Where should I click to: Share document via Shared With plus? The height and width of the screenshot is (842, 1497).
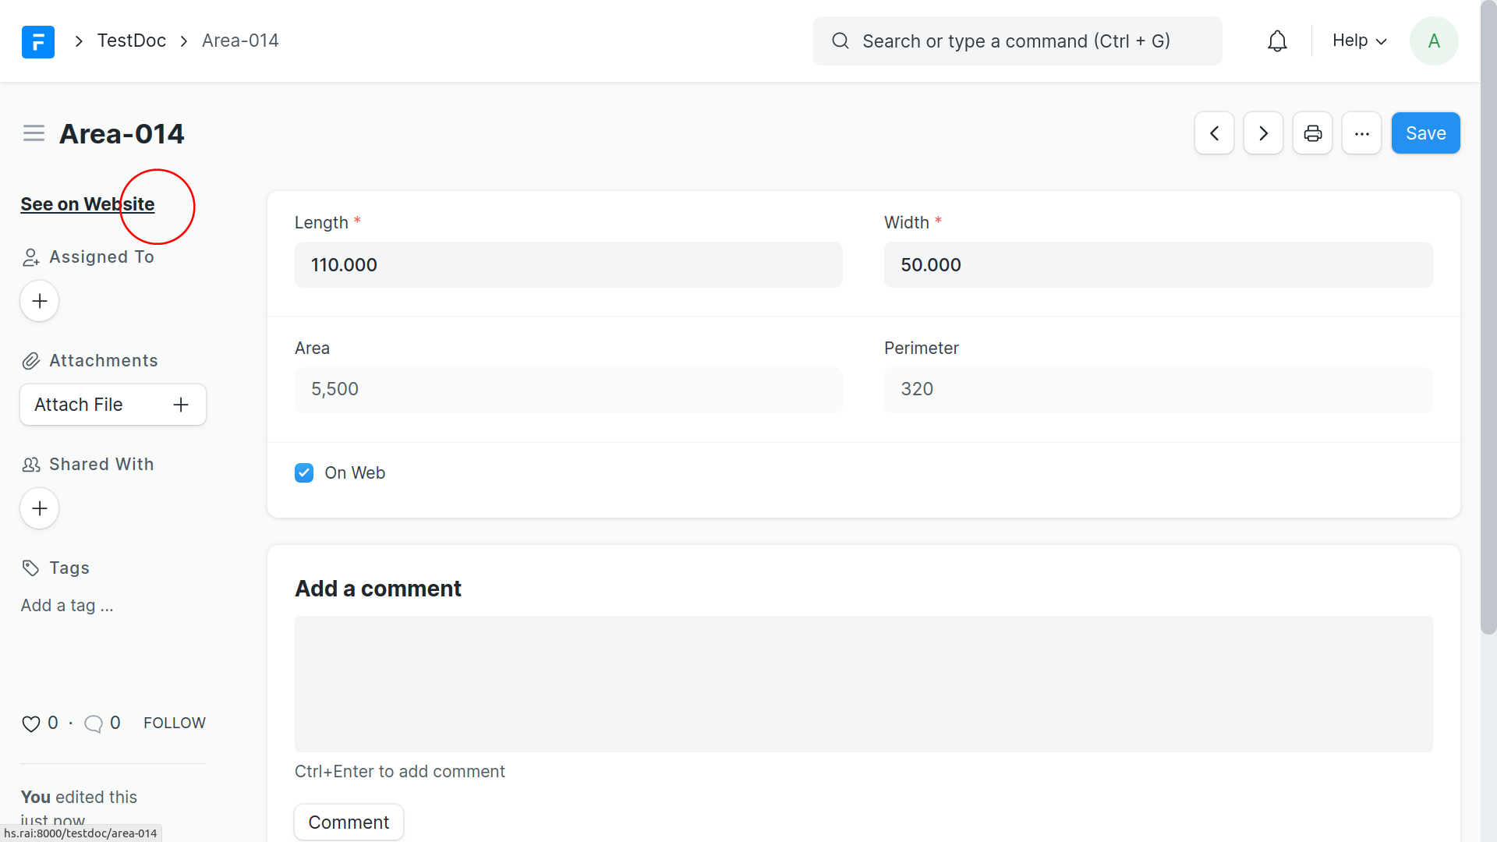coord(39,508)
